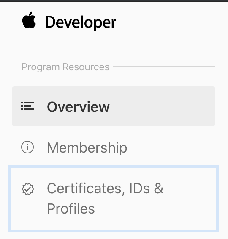Click the Membership info circle icon
Image resolution: width=228 pixels, height=239 pixels.
point(27,147)
